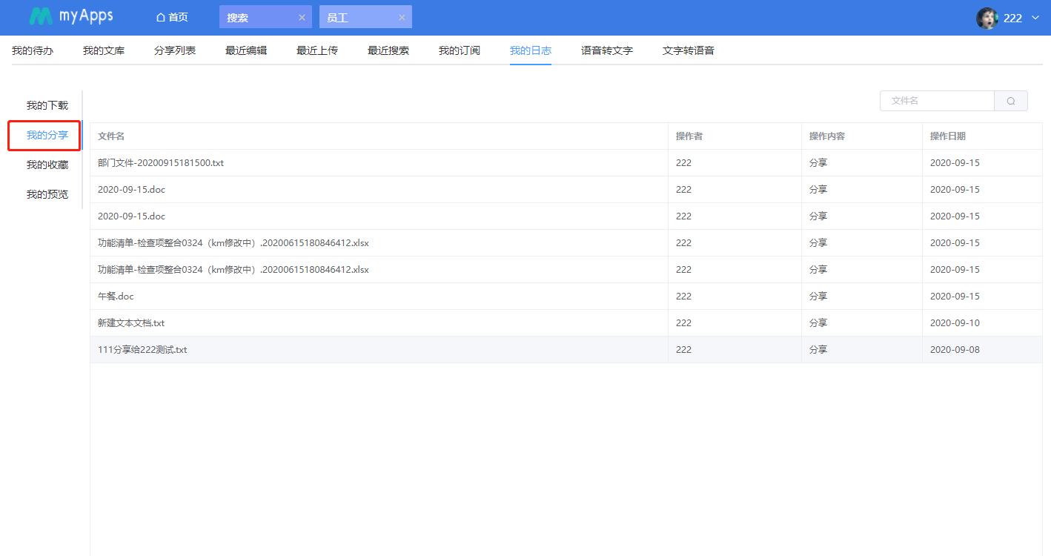Open the 我的文库 tab
Screen dimensions: 1051x556
tap(104, 50)
